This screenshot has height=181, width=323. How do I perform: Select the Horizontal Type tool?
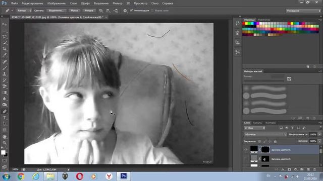tap(5, 118)
